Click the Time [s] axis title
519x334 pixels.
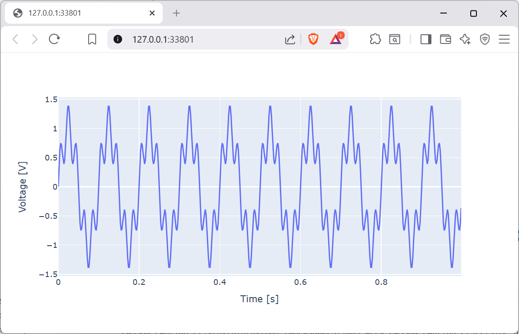[x=259, y=299]
